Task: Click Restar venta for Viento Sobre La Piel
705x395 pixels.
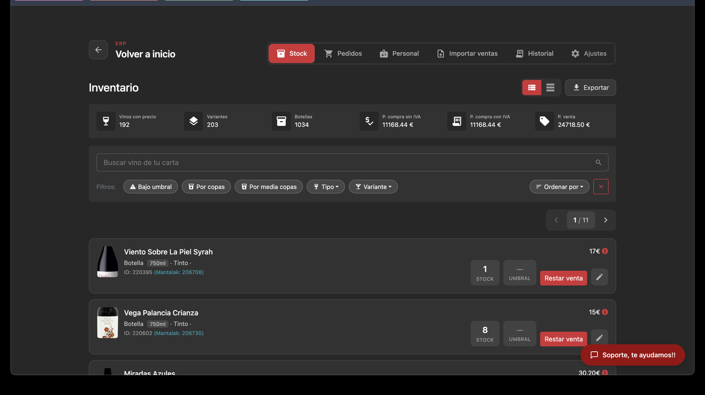Action: coord(564,278)
